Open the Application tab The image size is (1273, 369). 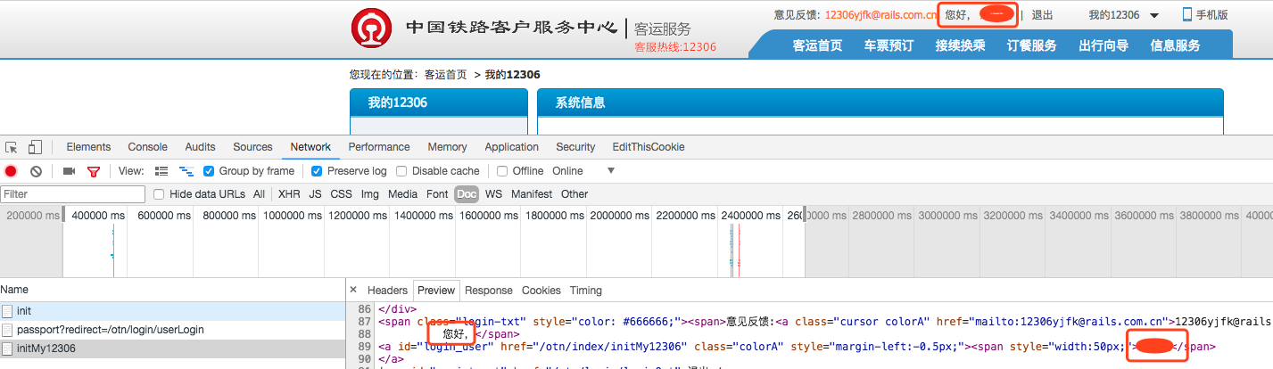(511, 147)
